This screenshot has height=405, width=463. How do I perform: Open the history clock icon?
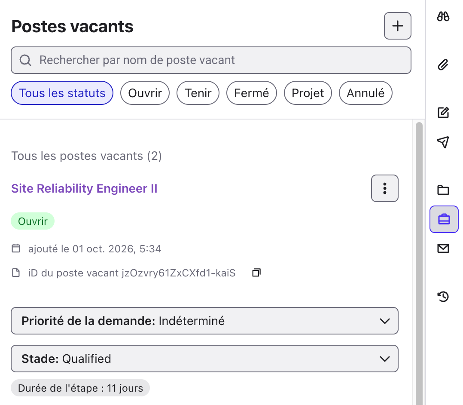click(x=443, y=297)
